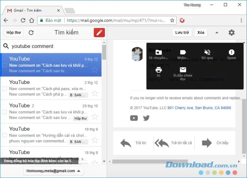Screen dimensions: 247x178
Task: Click Hộp thư label tag on email
Action: pos(81,118)
